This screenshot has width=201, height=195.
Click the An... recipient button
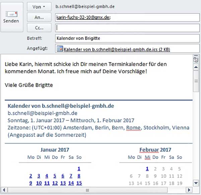pos(39,17)
